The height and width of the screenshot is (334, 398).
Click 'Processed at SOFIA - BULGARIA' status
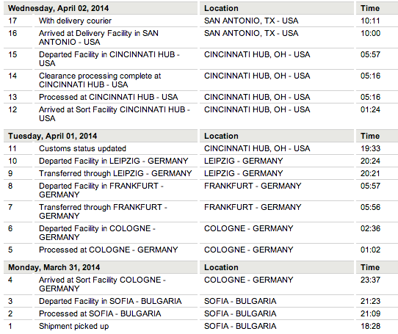(x=100, y=313)
